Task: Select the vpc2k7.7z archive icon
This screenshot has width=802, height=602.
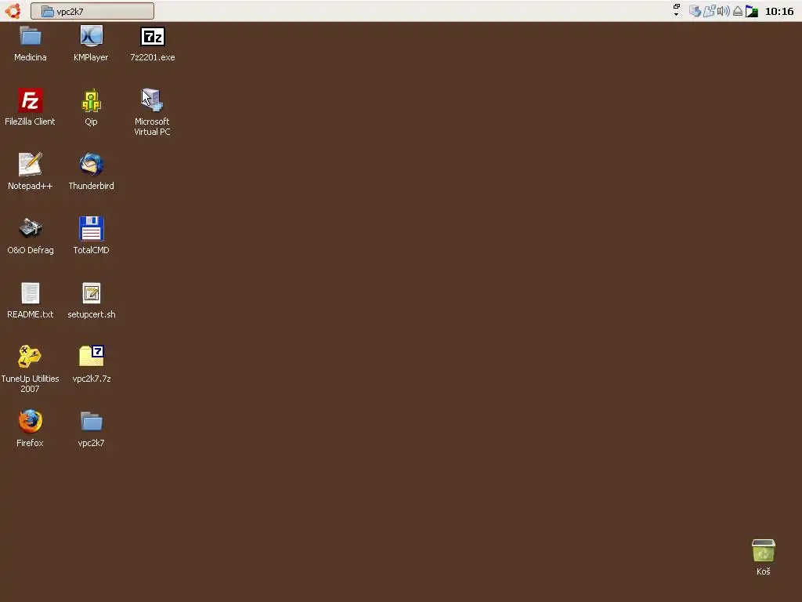Action: 91,357
